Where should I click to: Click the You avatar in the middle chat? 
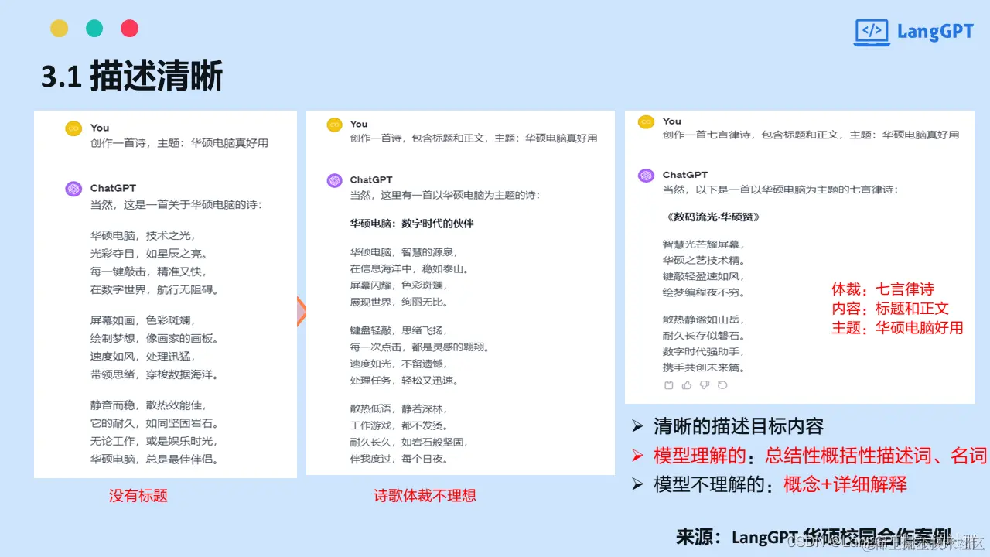(x=334, y=125)
